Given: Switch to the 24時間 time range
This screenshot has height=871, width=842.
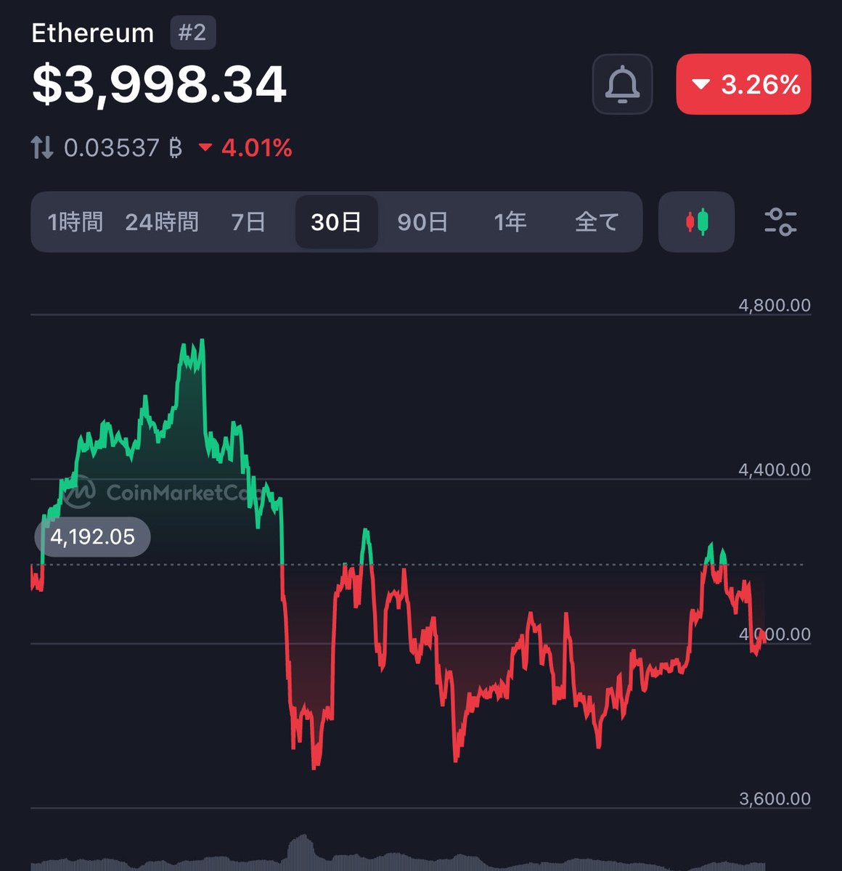Looking at the screenshot, I should tap(163, 223).
